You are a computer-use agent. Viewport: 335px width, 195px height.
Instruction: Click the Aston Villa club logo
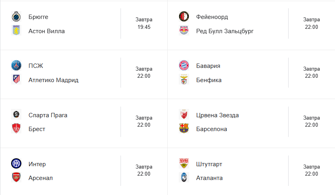point(16,31)
